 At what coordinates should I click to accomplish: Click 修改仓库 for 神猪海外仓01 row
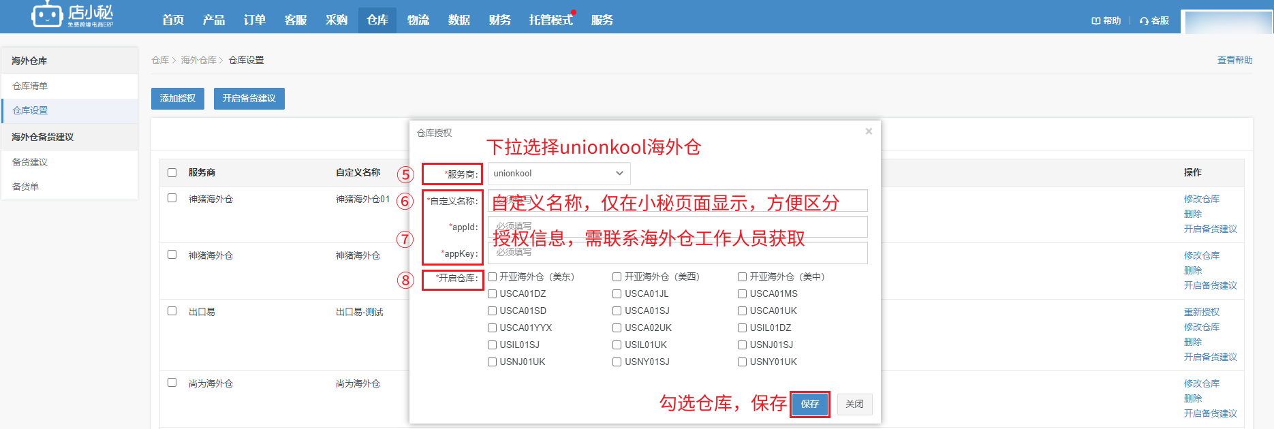(1202, 199)
